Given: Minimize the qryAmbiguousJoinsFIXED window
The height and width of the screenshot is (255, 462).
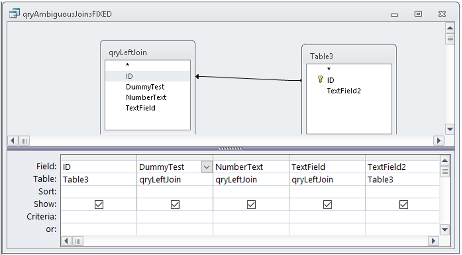Looking at the screenshot, I should point(394,15).
